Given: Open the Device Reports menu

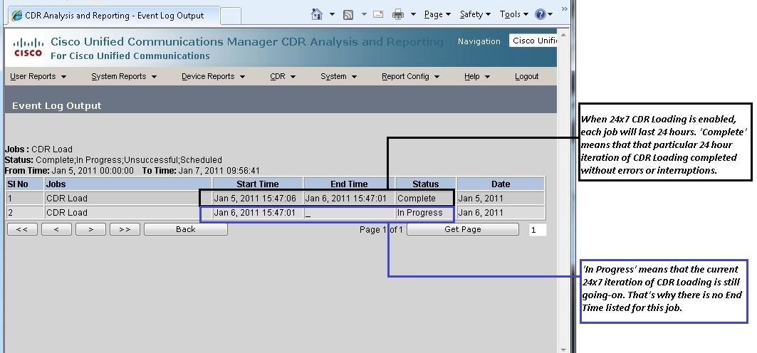Looking at the screenshot, I should tap(214, 76).
